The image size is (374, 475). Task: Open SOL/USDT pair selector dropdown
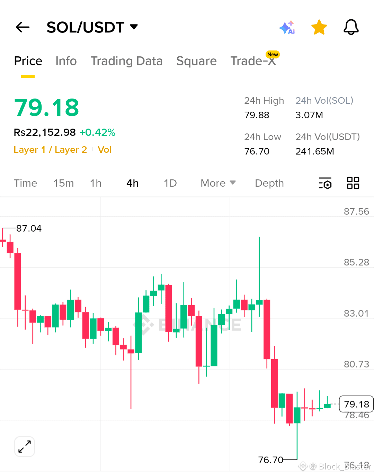coord(92,27)
